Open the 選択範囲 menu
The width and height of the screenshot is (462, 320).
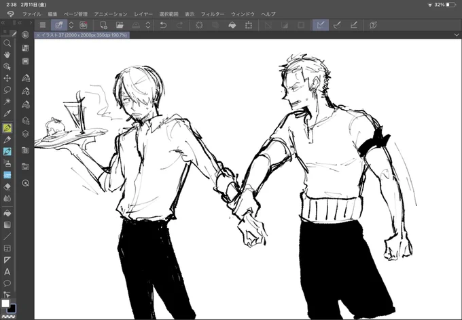tap(168, 14)
